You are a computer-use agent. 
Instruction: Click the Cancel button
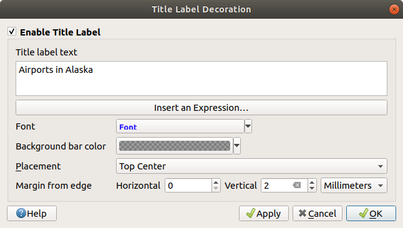pos(318,214)
